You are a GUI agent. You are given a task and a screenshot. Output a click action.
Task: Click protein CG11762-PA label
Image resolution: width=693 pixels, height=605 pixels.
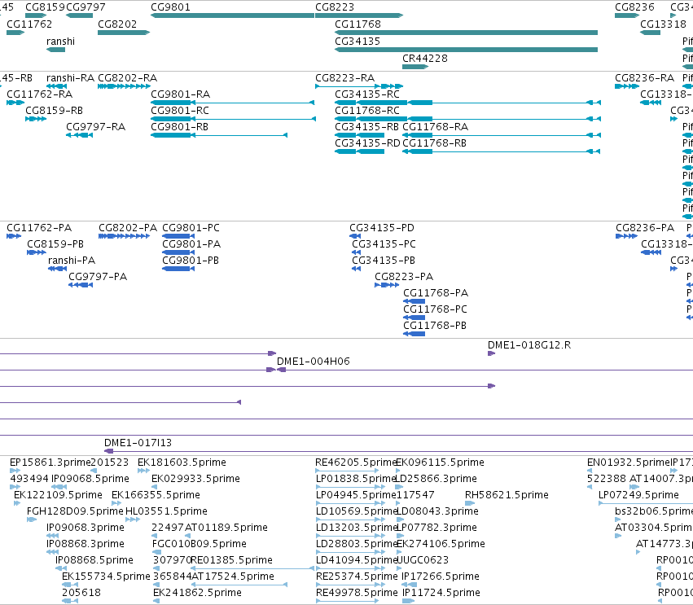click(x=39, y=228)
